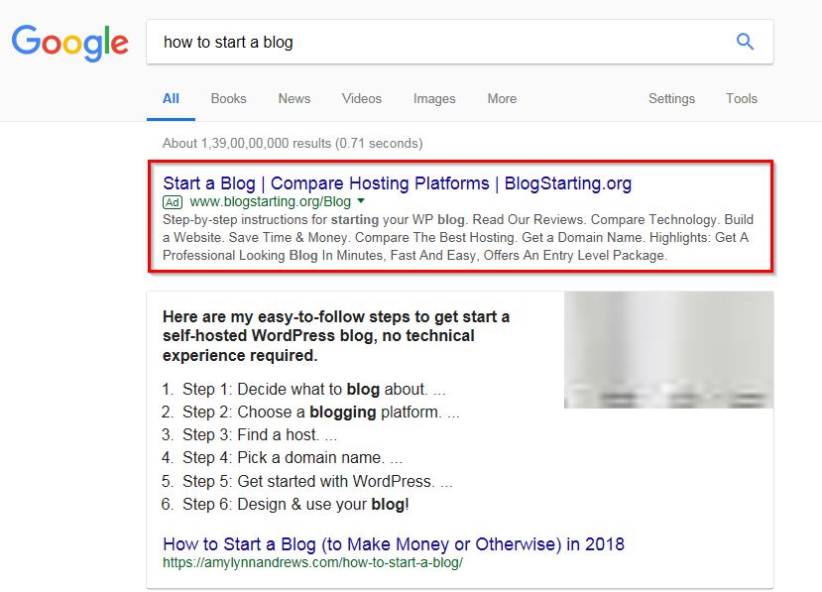
Task: Click the green Ad badge label
Action: (173, 202)
